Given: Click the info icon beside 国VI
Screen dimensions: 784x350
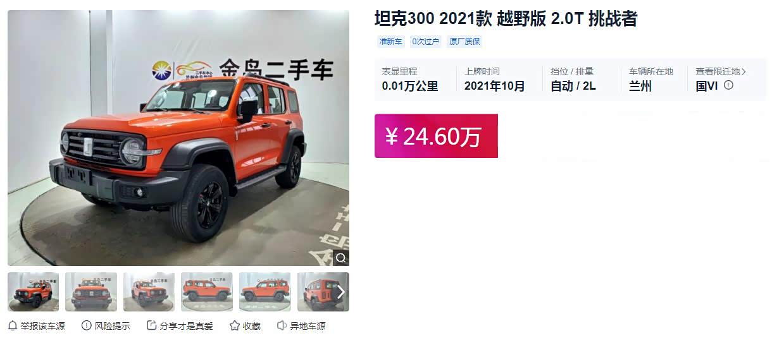Looking at the screenshot, I should coord(728,85).
